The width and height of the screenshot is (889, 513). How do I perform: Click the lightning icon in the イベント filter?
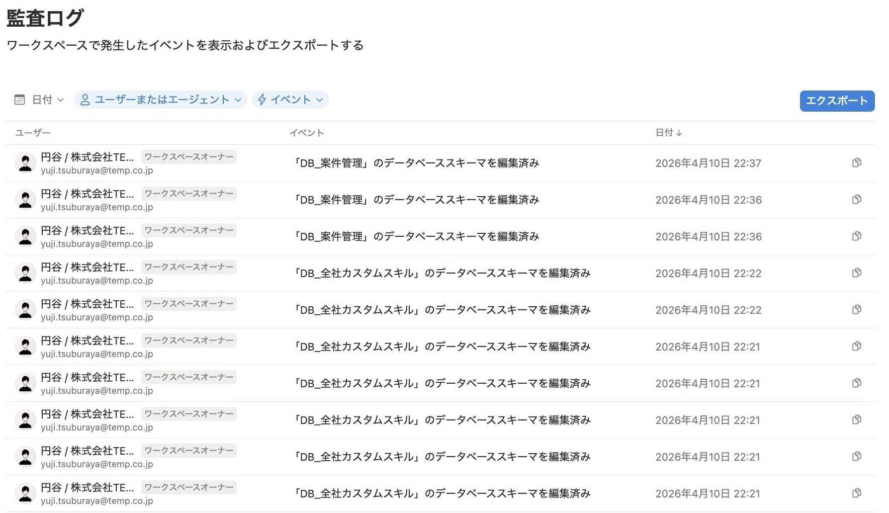coord(261,100)
